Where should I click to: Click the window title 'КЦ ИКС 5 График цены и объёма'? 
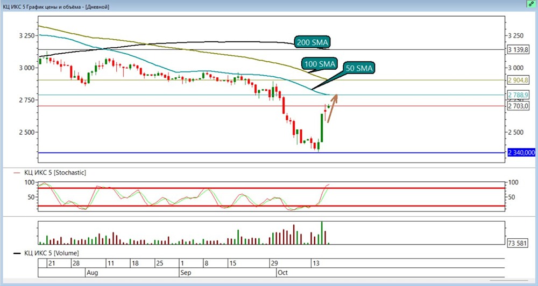41,7
